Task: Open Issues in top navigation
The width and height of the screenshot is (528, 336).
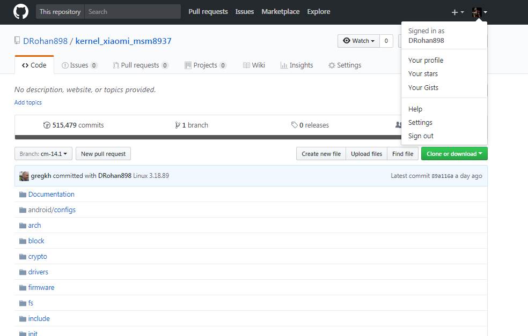Action: tap(245, 11)
